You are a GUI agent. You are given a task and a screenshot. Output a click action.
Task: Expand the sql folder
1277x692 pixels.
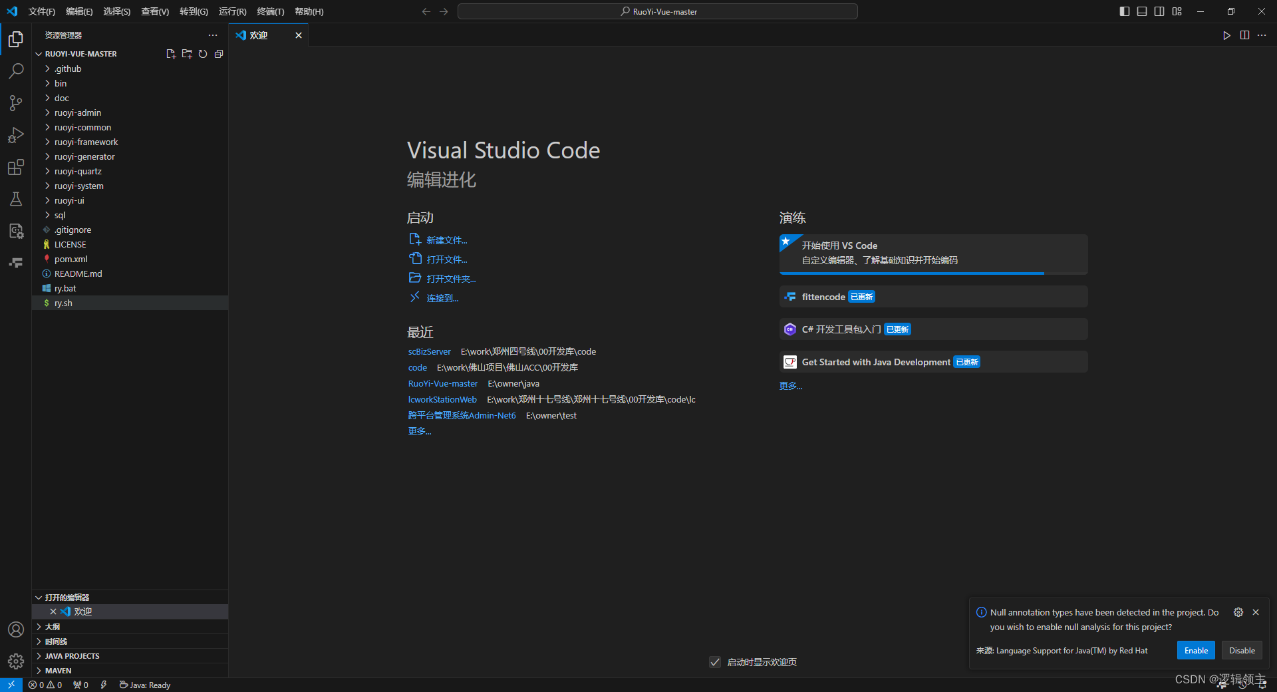[x=130, y=215]
